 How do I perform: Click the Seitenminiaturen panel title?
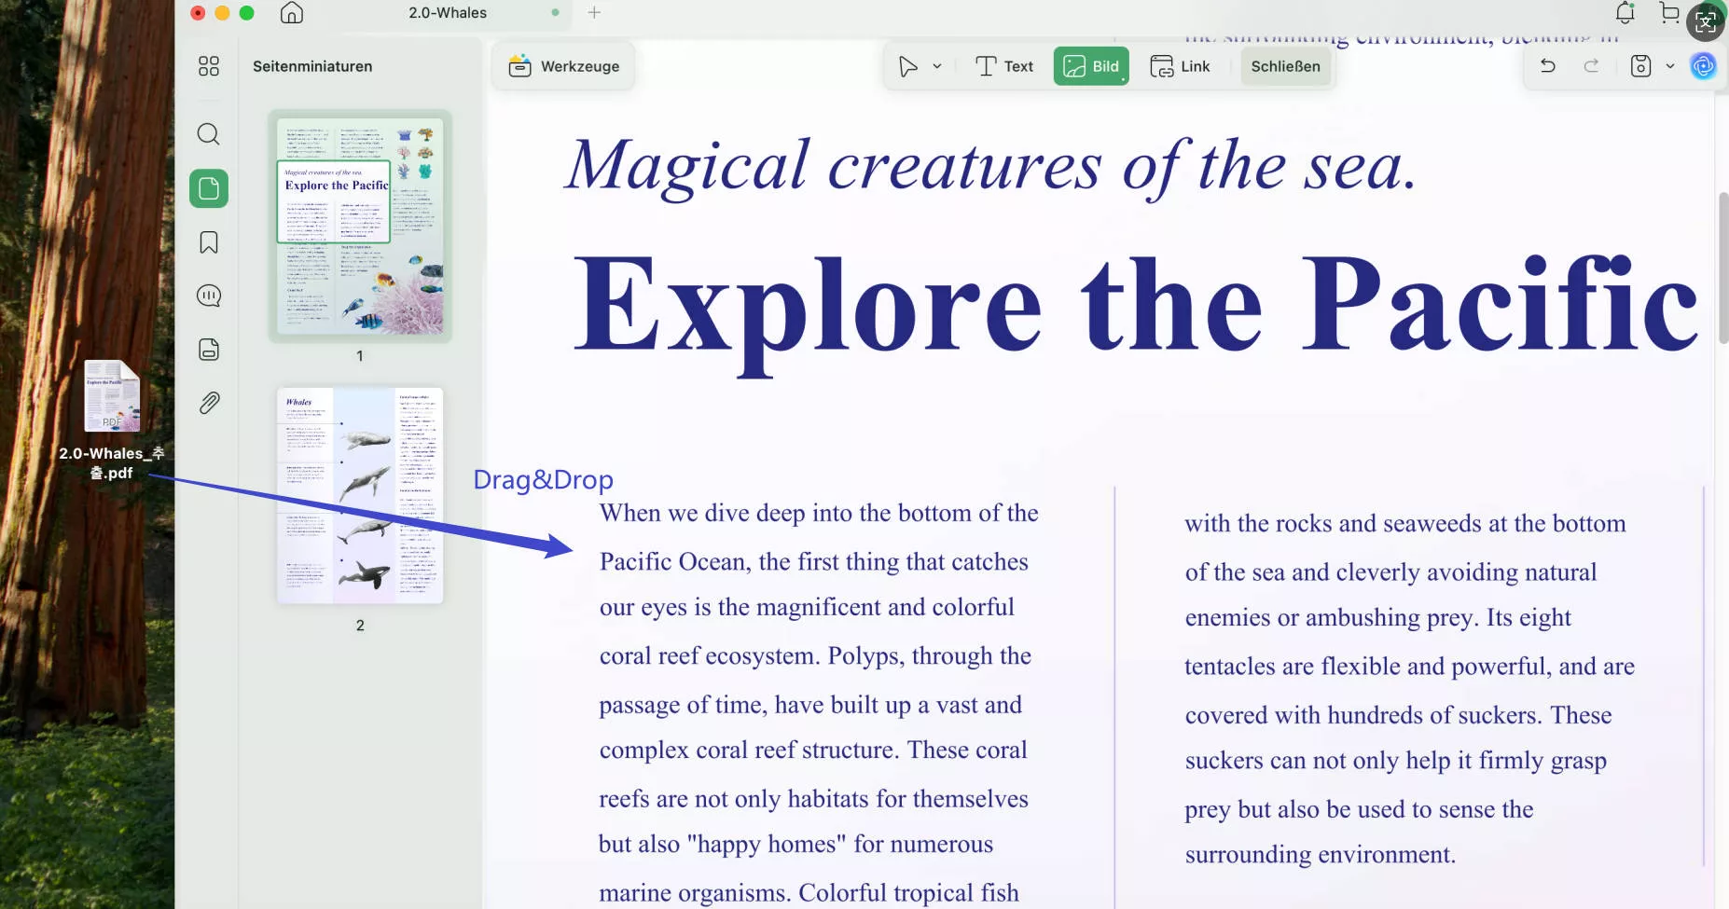coord(312,66)
